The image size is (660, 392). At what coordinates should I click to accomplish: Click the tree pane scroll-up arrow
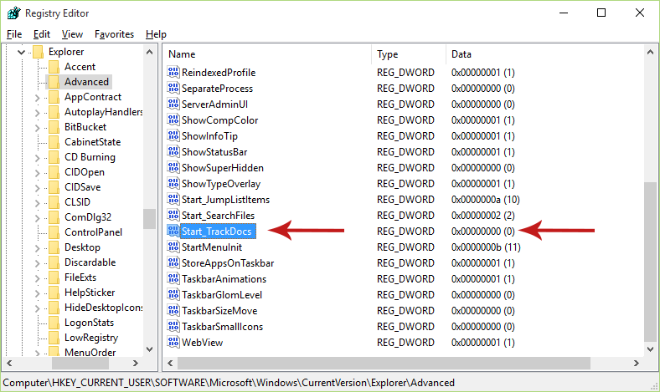pos(149,52)
